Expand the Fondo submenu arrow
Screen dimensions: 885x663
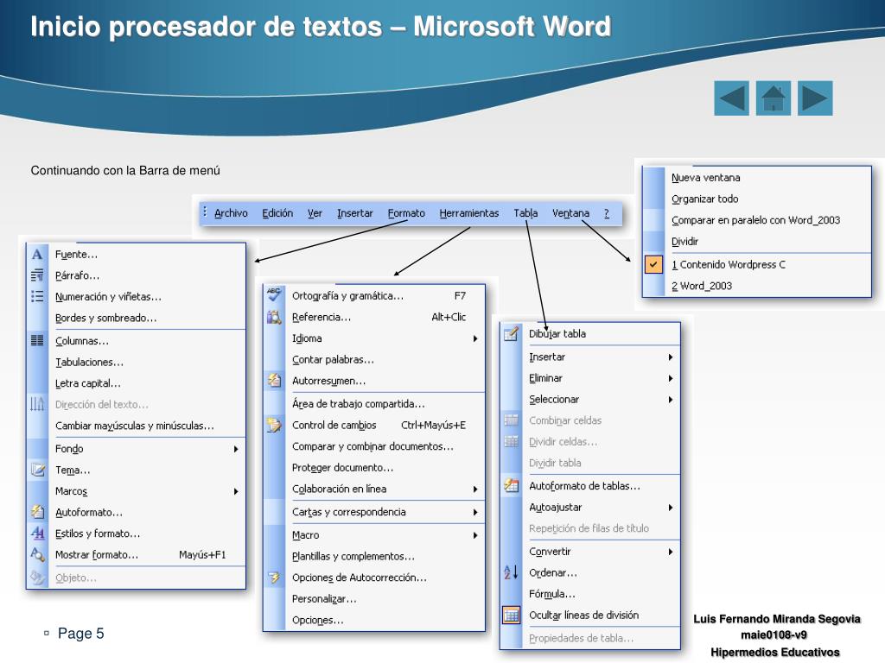click(236, 449)
